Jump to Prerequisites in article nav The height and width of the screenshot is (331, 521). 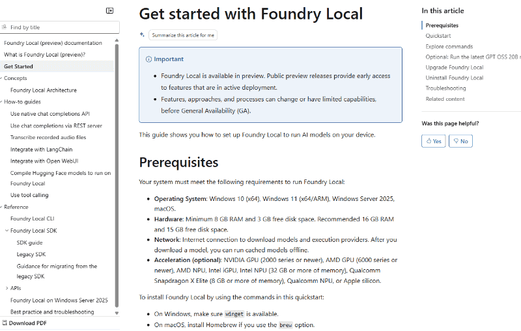442,25
